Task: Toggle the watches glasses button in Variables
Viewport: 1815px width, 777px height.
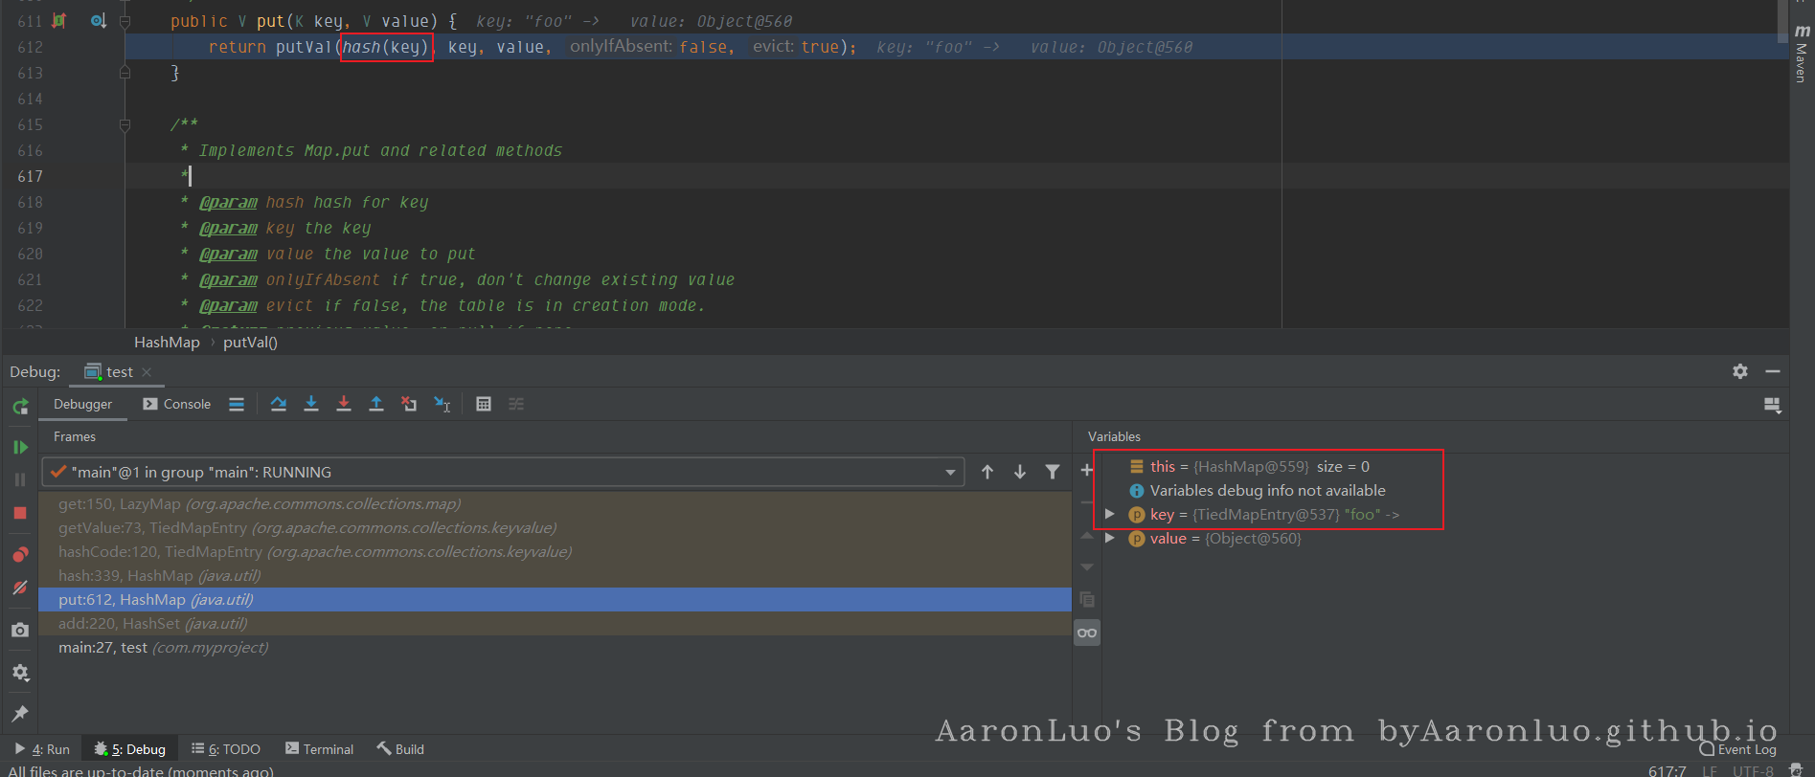Action: pos(1087,633)
